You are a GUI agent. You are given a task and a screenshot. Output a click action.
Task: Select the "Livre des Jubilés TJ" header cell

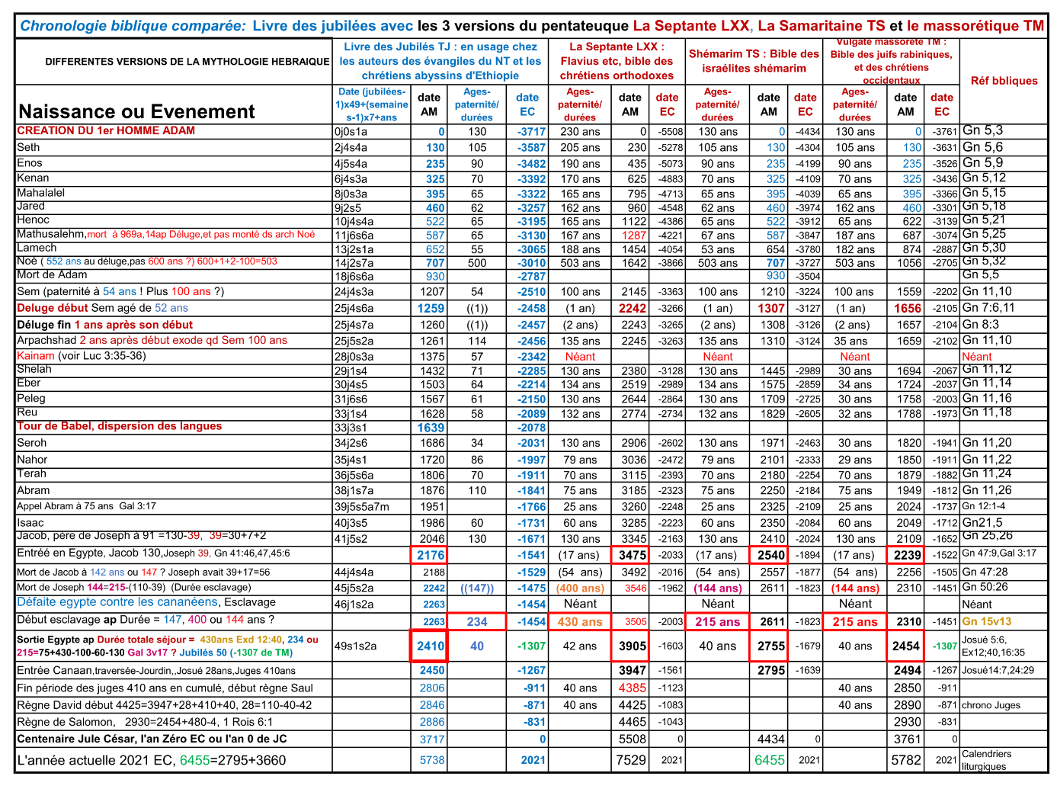(x=440, y=61)
